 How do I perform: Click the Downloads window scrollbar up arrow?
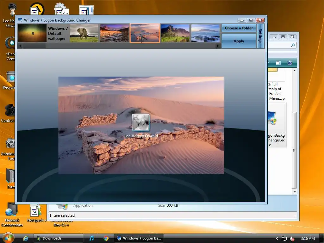coord(295,71)
